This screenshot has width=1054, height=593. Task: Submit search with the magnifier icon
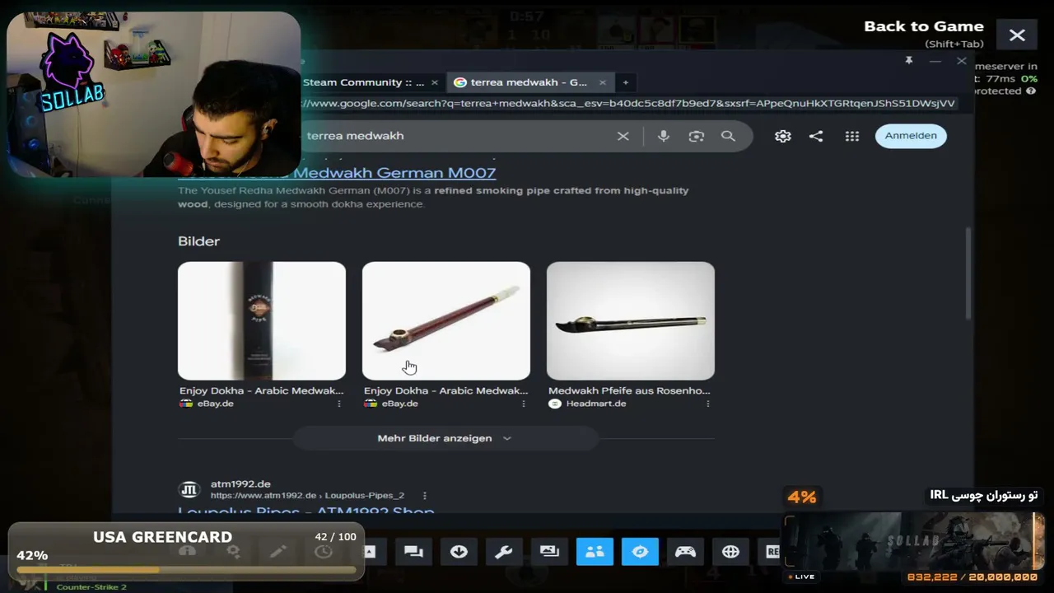click(728, 136)
